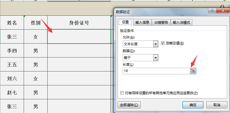
Task: Close the 数据验证 dialog
Action: pos(223,11)
